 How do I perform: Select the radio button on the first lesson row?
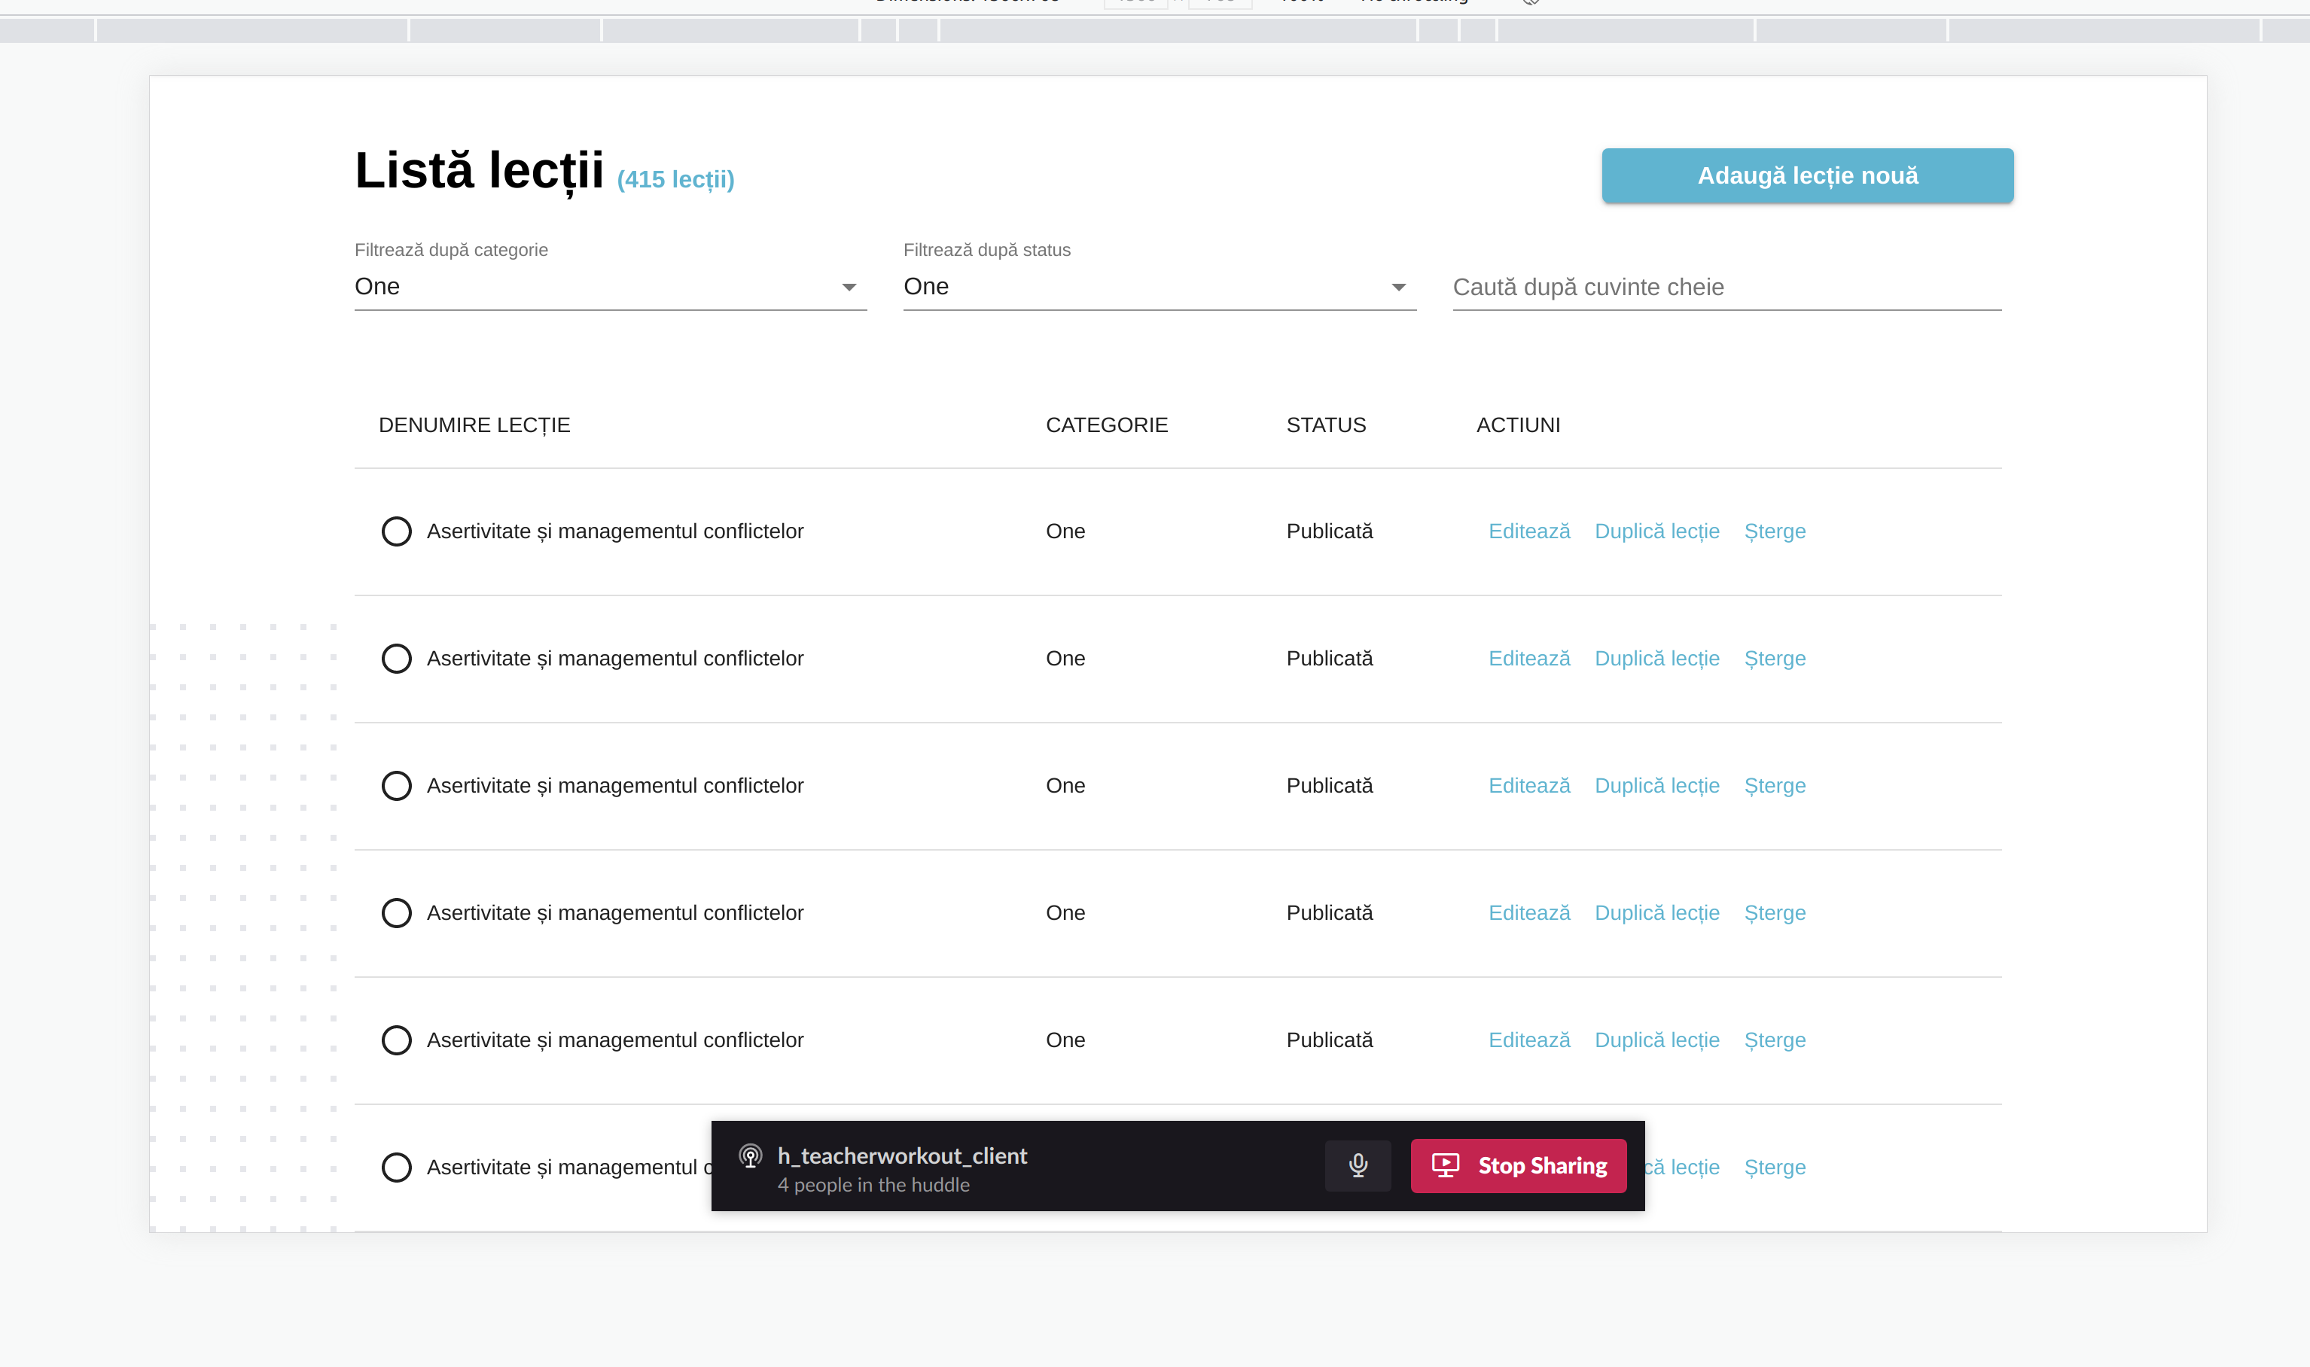tap(396, 531)
